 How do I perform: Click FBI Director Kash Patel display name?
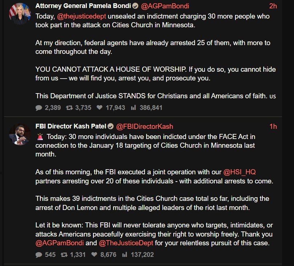(x=71, y=127)
